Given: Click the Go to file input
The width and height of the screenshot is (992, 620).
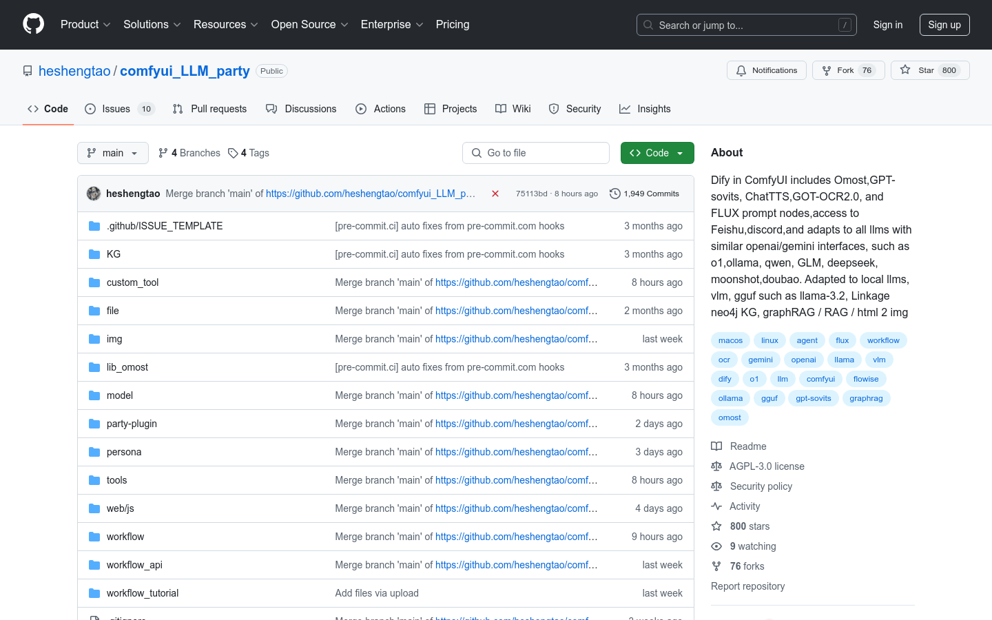Looking at the screenshot, I should click(536, 153).
